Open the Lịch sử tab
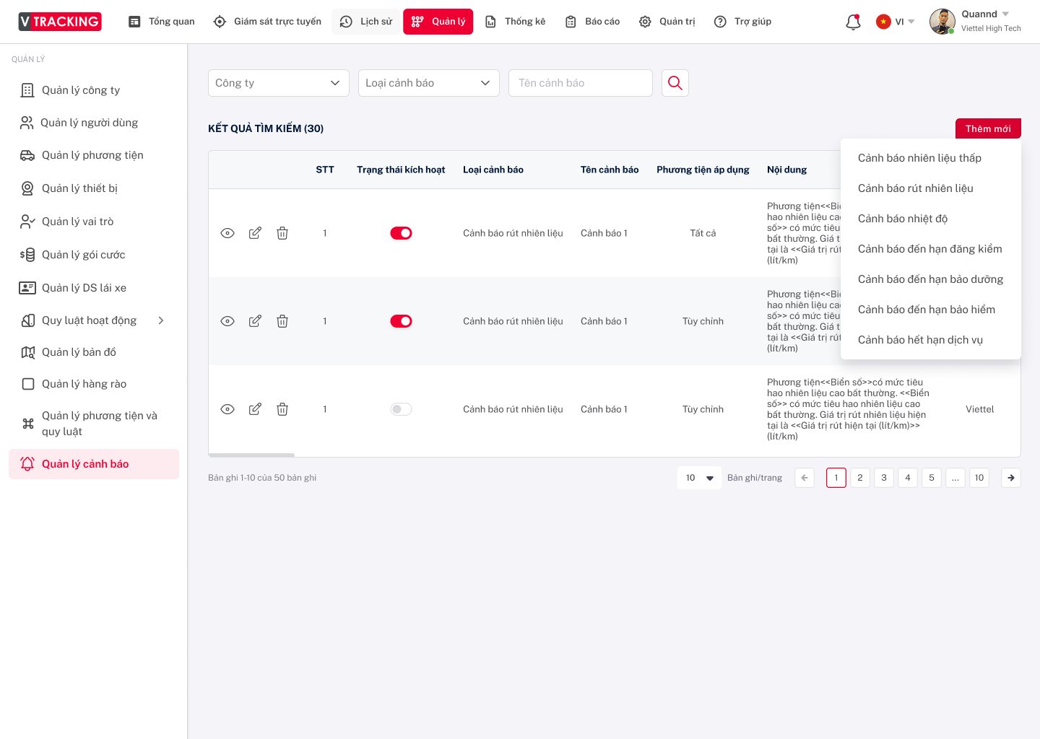This screenshot has width=1040, height=739. click(x=367, y=22)
